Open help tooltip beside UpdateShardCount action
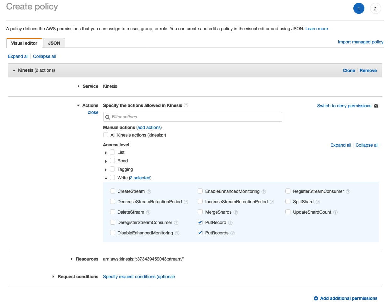 [335, 212]
